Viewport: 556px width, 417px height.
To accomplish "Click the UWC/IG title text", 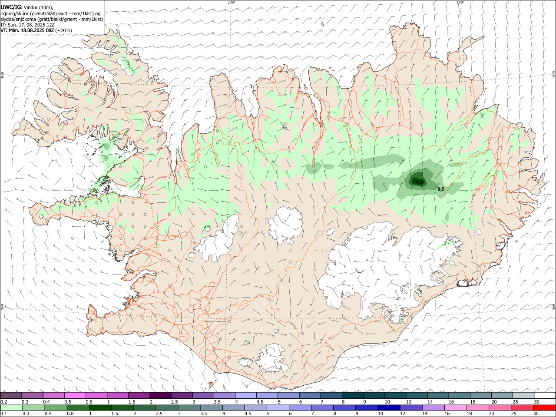I will tap(10, 7).
